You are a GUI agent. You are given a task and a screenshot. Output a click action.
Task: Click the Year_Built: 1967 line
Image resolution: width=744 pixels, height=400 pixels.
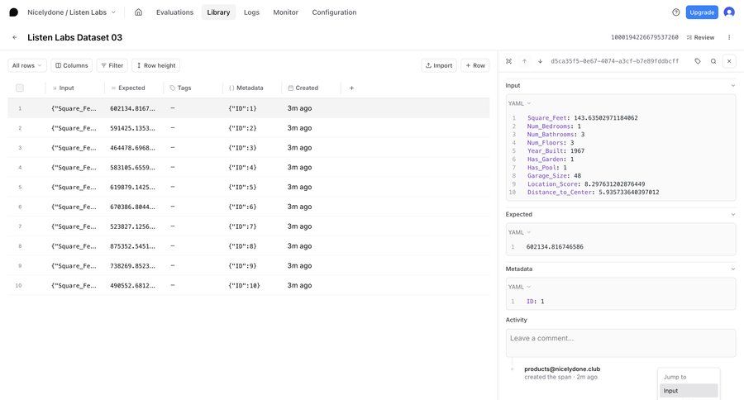[x=556, y=151]
